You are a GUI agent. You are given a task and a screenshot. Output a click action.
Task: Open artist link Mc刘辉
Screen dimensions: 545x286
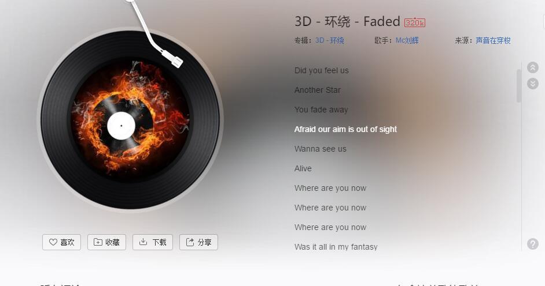407,40
